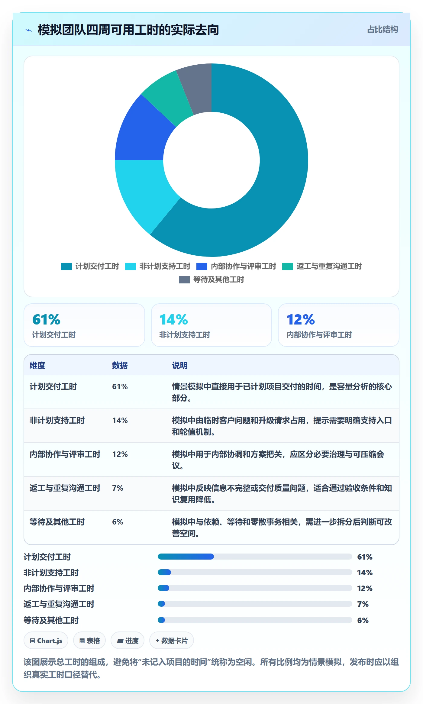Open the 12% 内部协作与评审工时 data card
The height and width of the screenshot is (704, 423).
pyautogui.click(x=339, y=325)
